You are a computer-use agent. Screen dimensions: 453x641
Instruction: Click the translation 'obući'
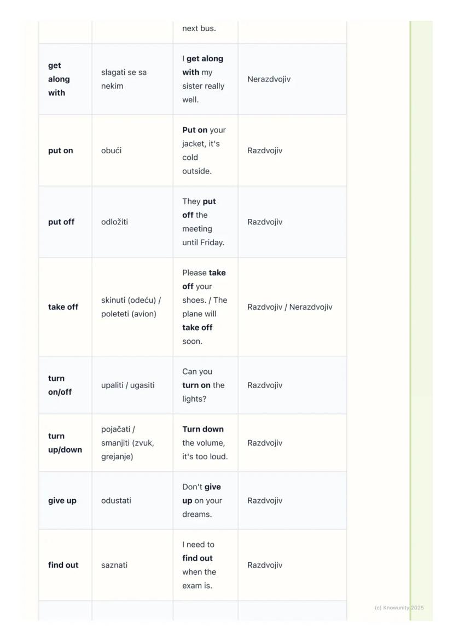pyautogui.click(x=111, y=151)
